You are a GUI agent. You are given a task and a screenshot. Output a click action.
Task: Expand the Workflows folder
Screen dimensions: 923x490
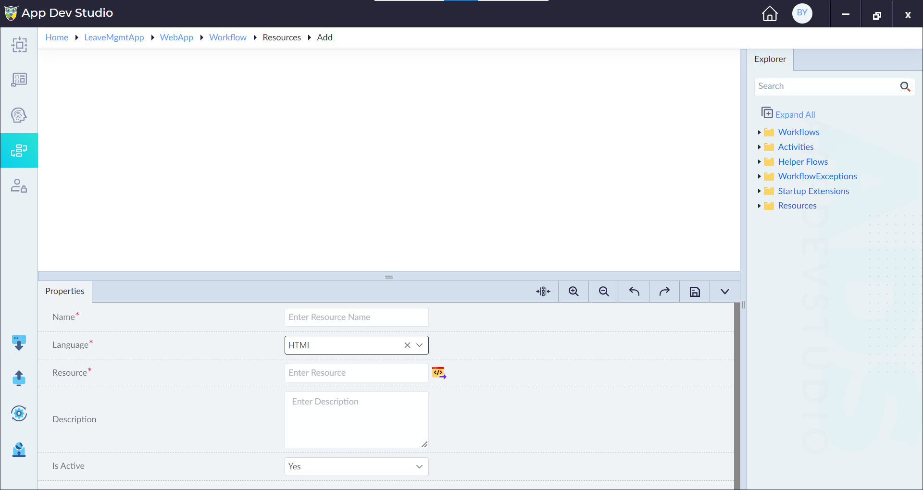[760, 132]
